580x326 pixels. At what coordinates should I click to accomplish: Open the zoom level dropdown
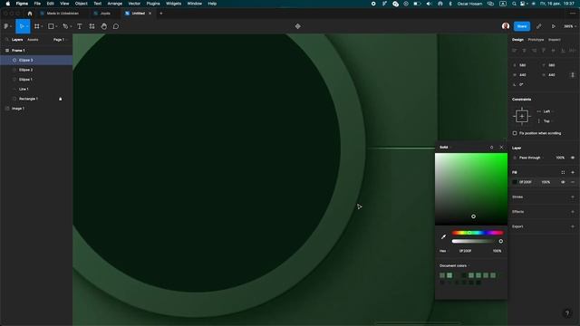(x=570, y=26)
